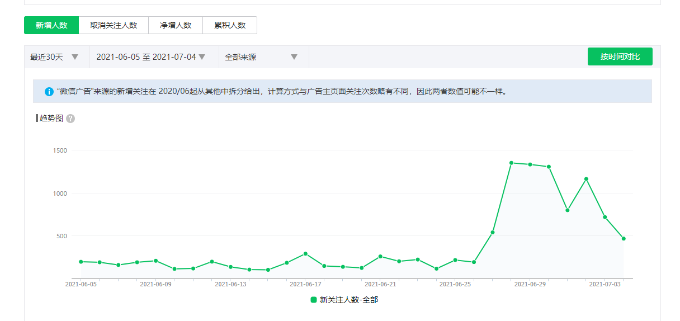This screenshot has width=680, height=321.
Task: Click the green legend marker for 新关注人数-全部
Action: (314, 300)
